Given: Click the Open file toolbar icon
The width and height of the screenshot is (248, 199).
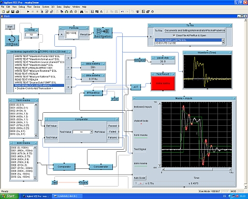Looking at the screenshot, I should point(8,12).
